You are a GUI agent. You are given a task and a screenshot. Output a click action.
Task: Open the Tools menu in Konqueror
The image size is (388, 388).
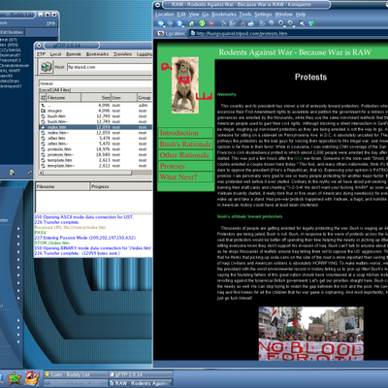(245, 15)
